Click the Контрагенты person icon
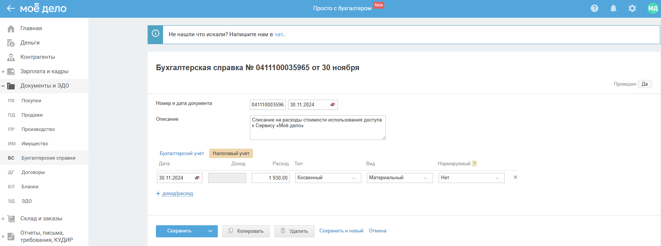 click(x=11, y=57)
